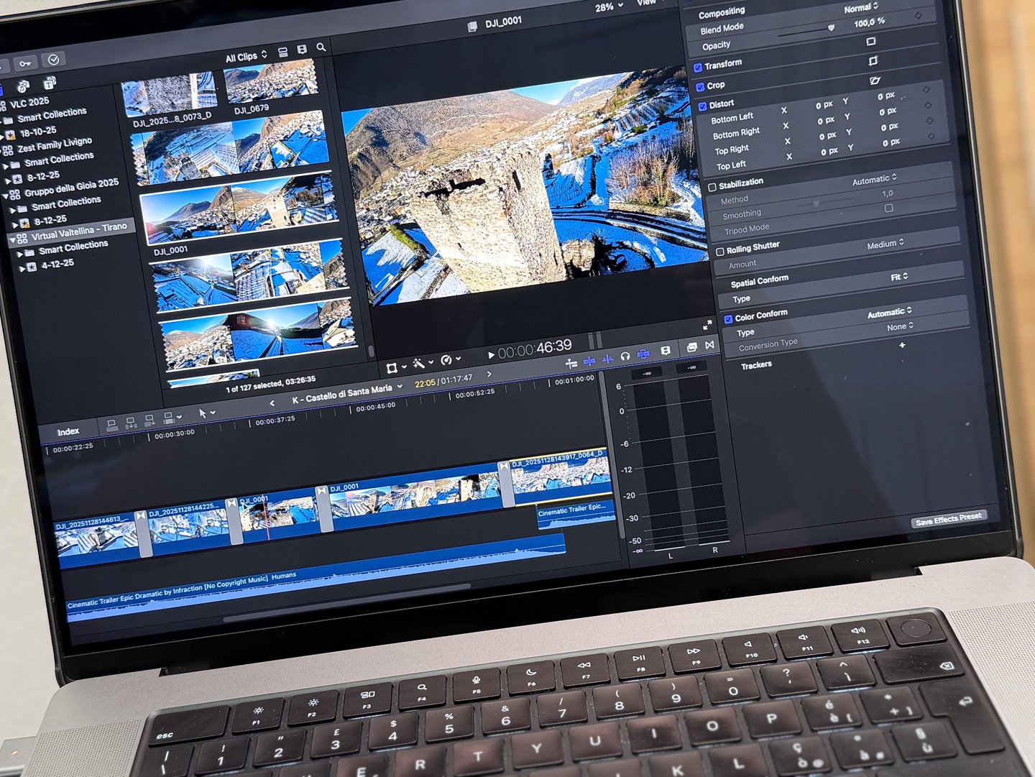Toggle video skimming in the timeline
Screen dimensions: 1035x777
[589, 361]
